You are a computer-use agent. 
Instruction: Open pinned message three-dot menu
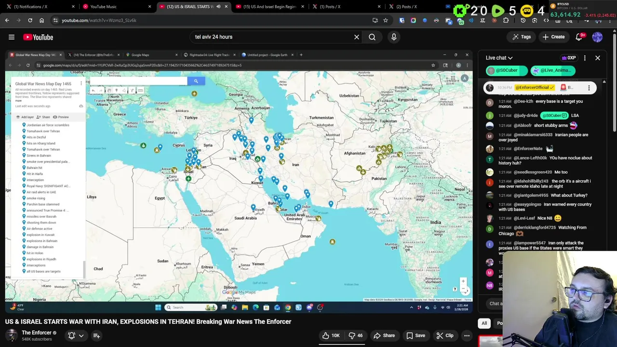point(589,88)
